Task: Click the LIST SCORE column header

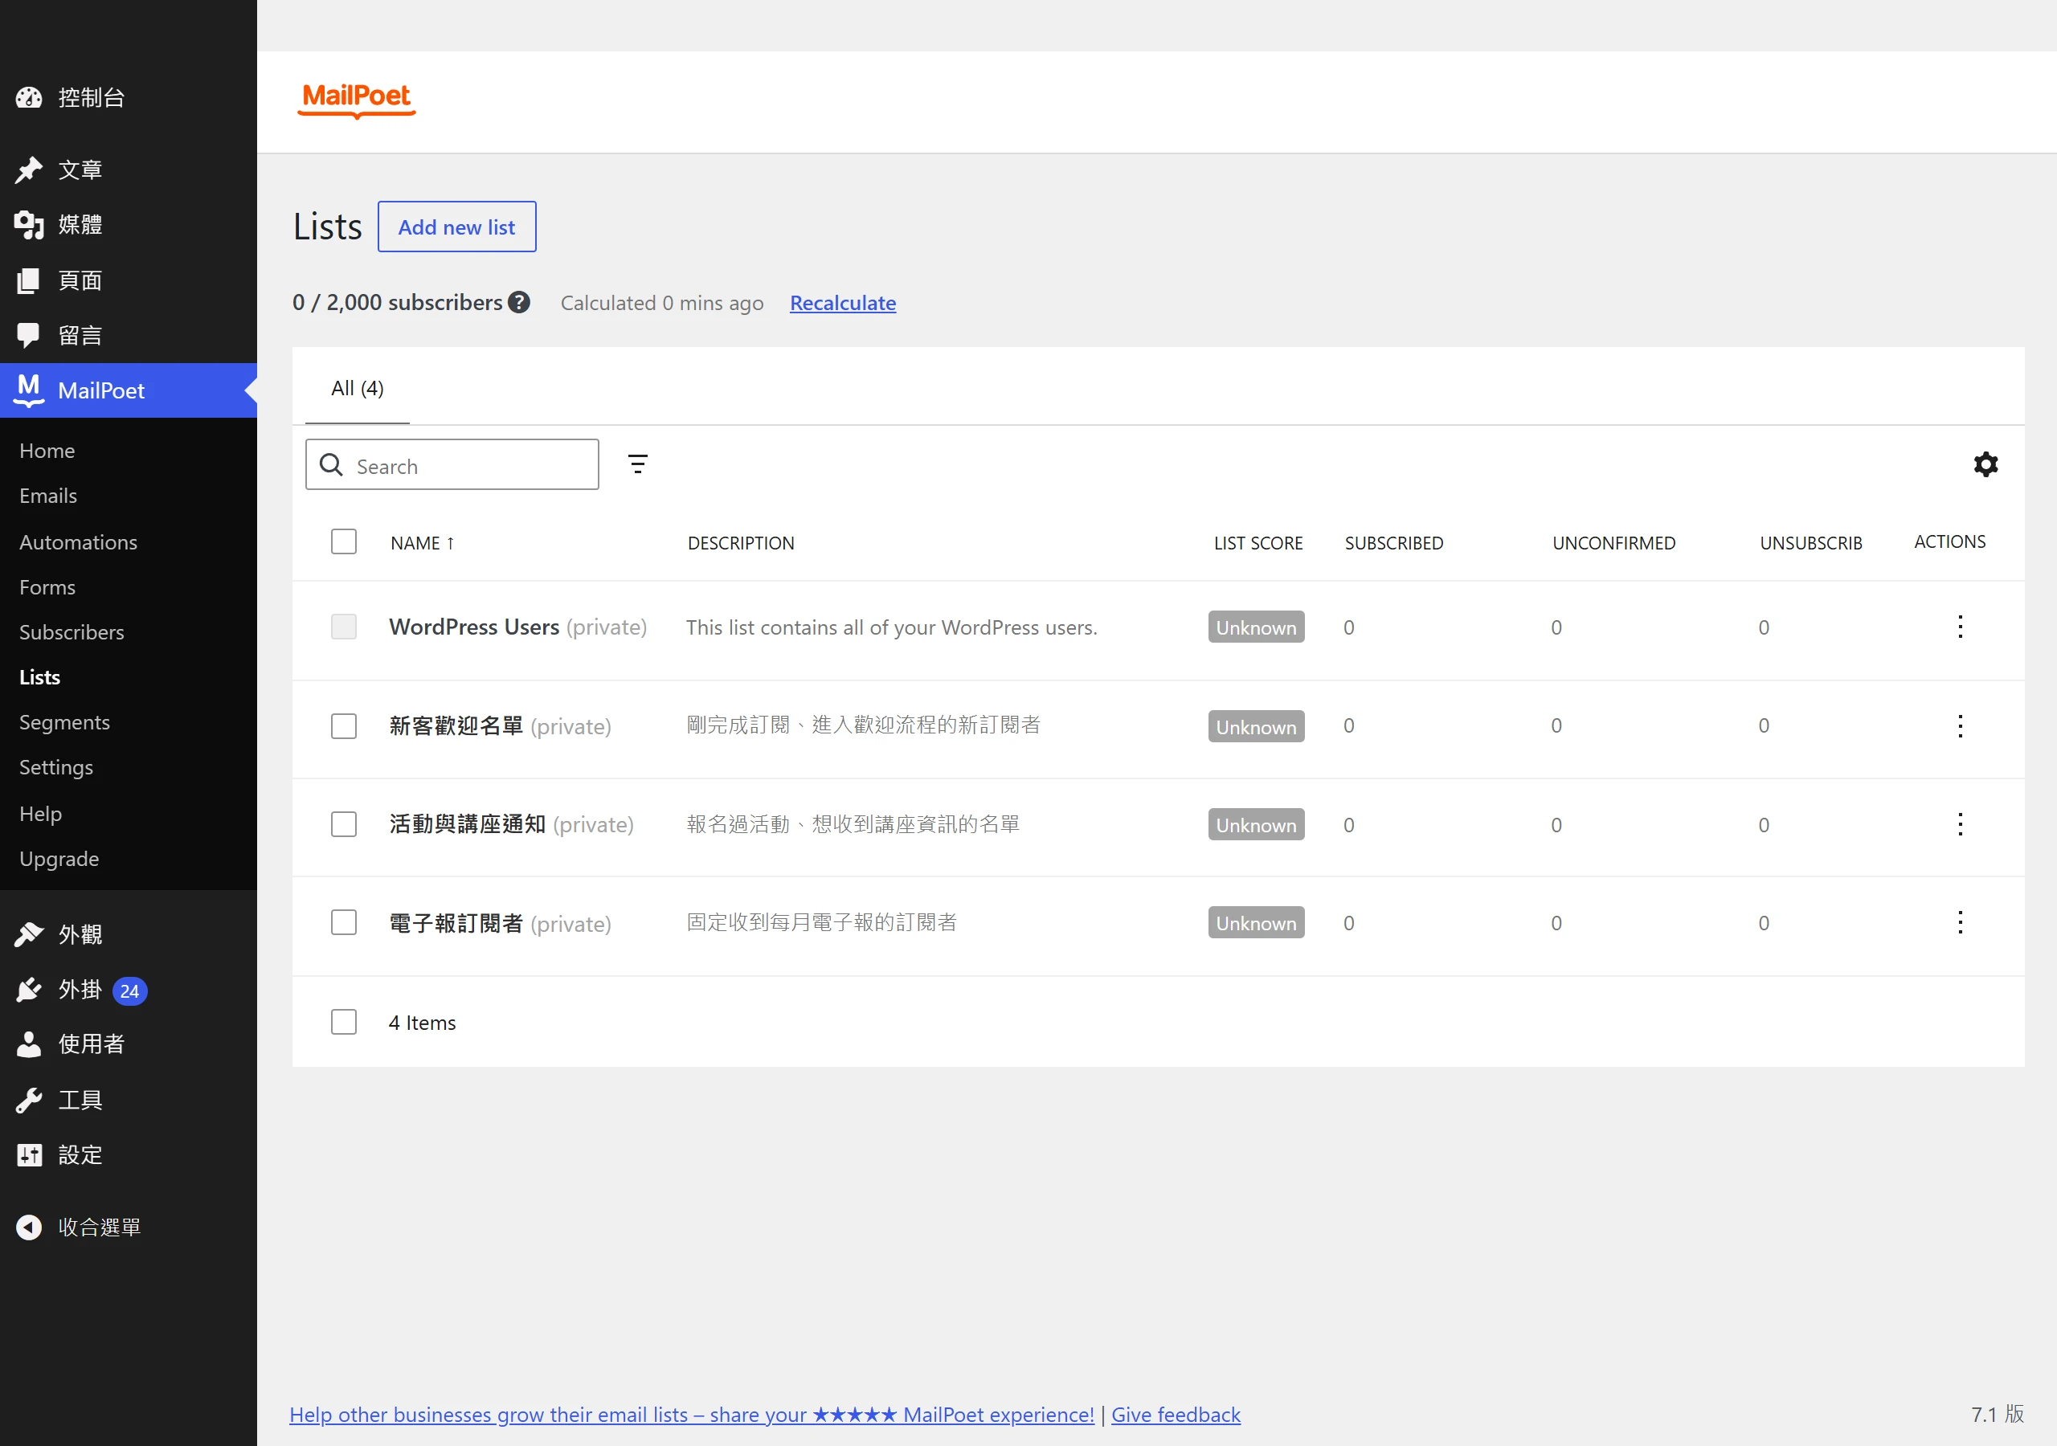Action: tap(1258, 543)
